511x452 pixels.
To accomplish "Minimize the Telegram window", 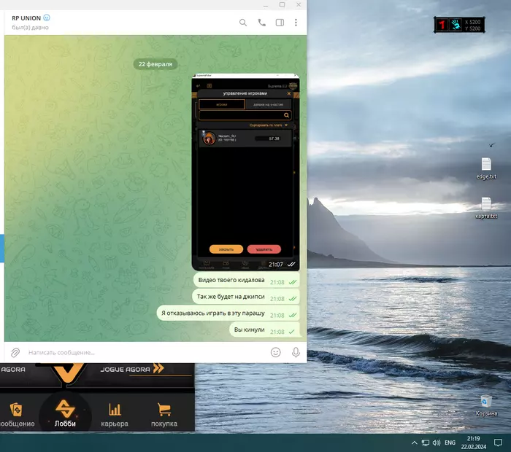I will click(266, 5).
